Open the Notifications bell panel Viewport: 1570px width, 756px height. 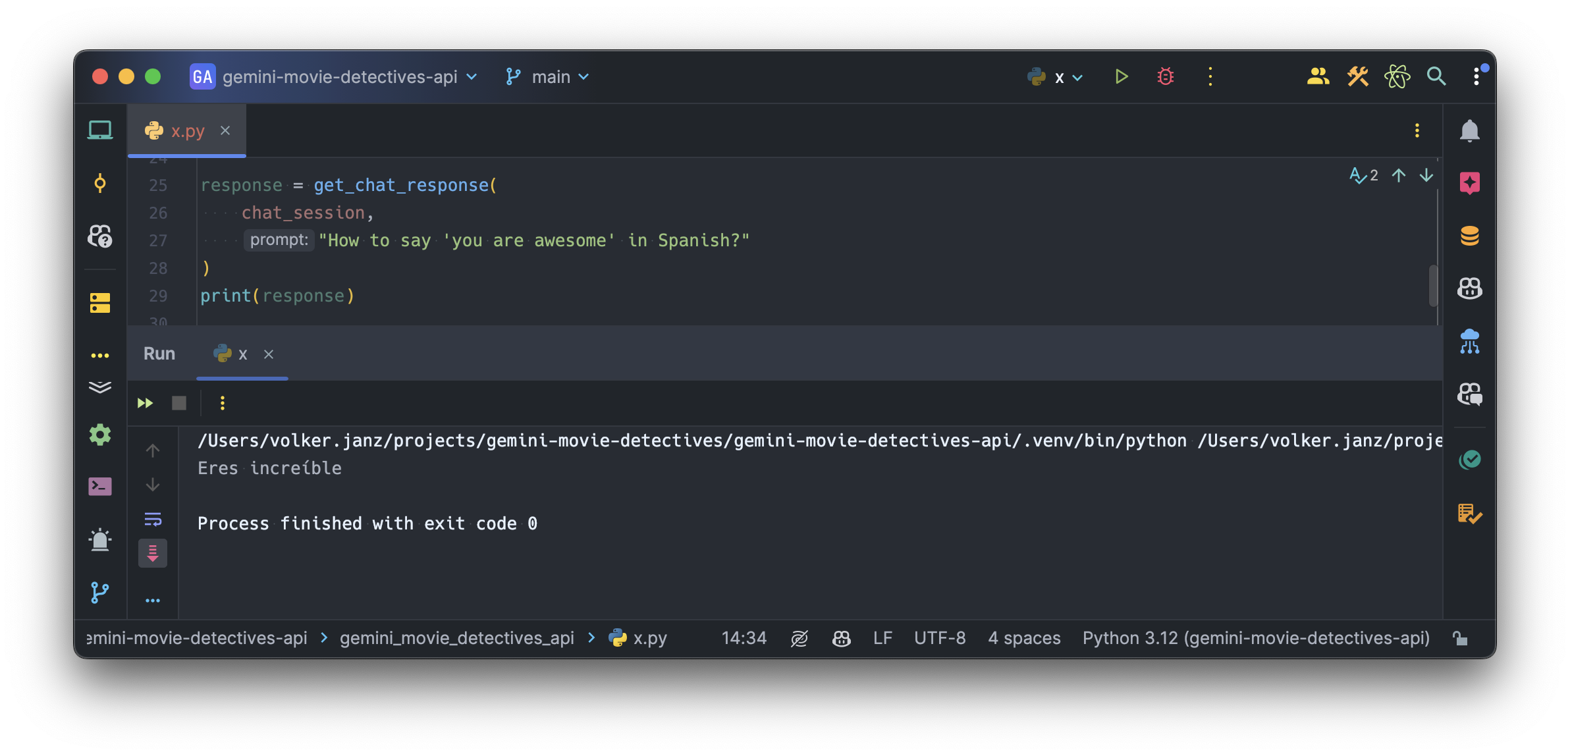click(1469, 130)
